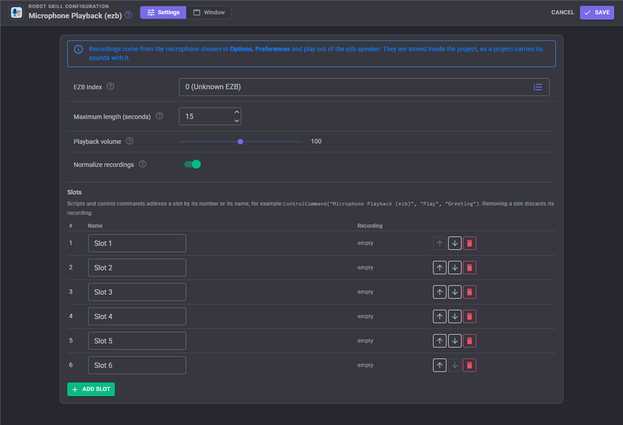
Task: Edit the Slot 6 name field
Action: click(x=137, y=365)
